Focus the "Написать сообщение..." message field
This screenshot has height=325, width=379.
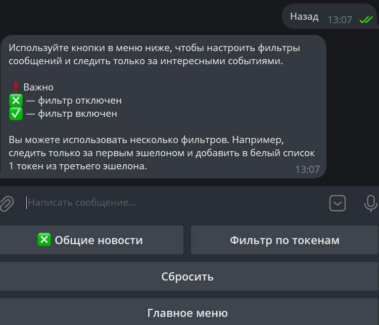pyautogui.click(x=174, y=203)
